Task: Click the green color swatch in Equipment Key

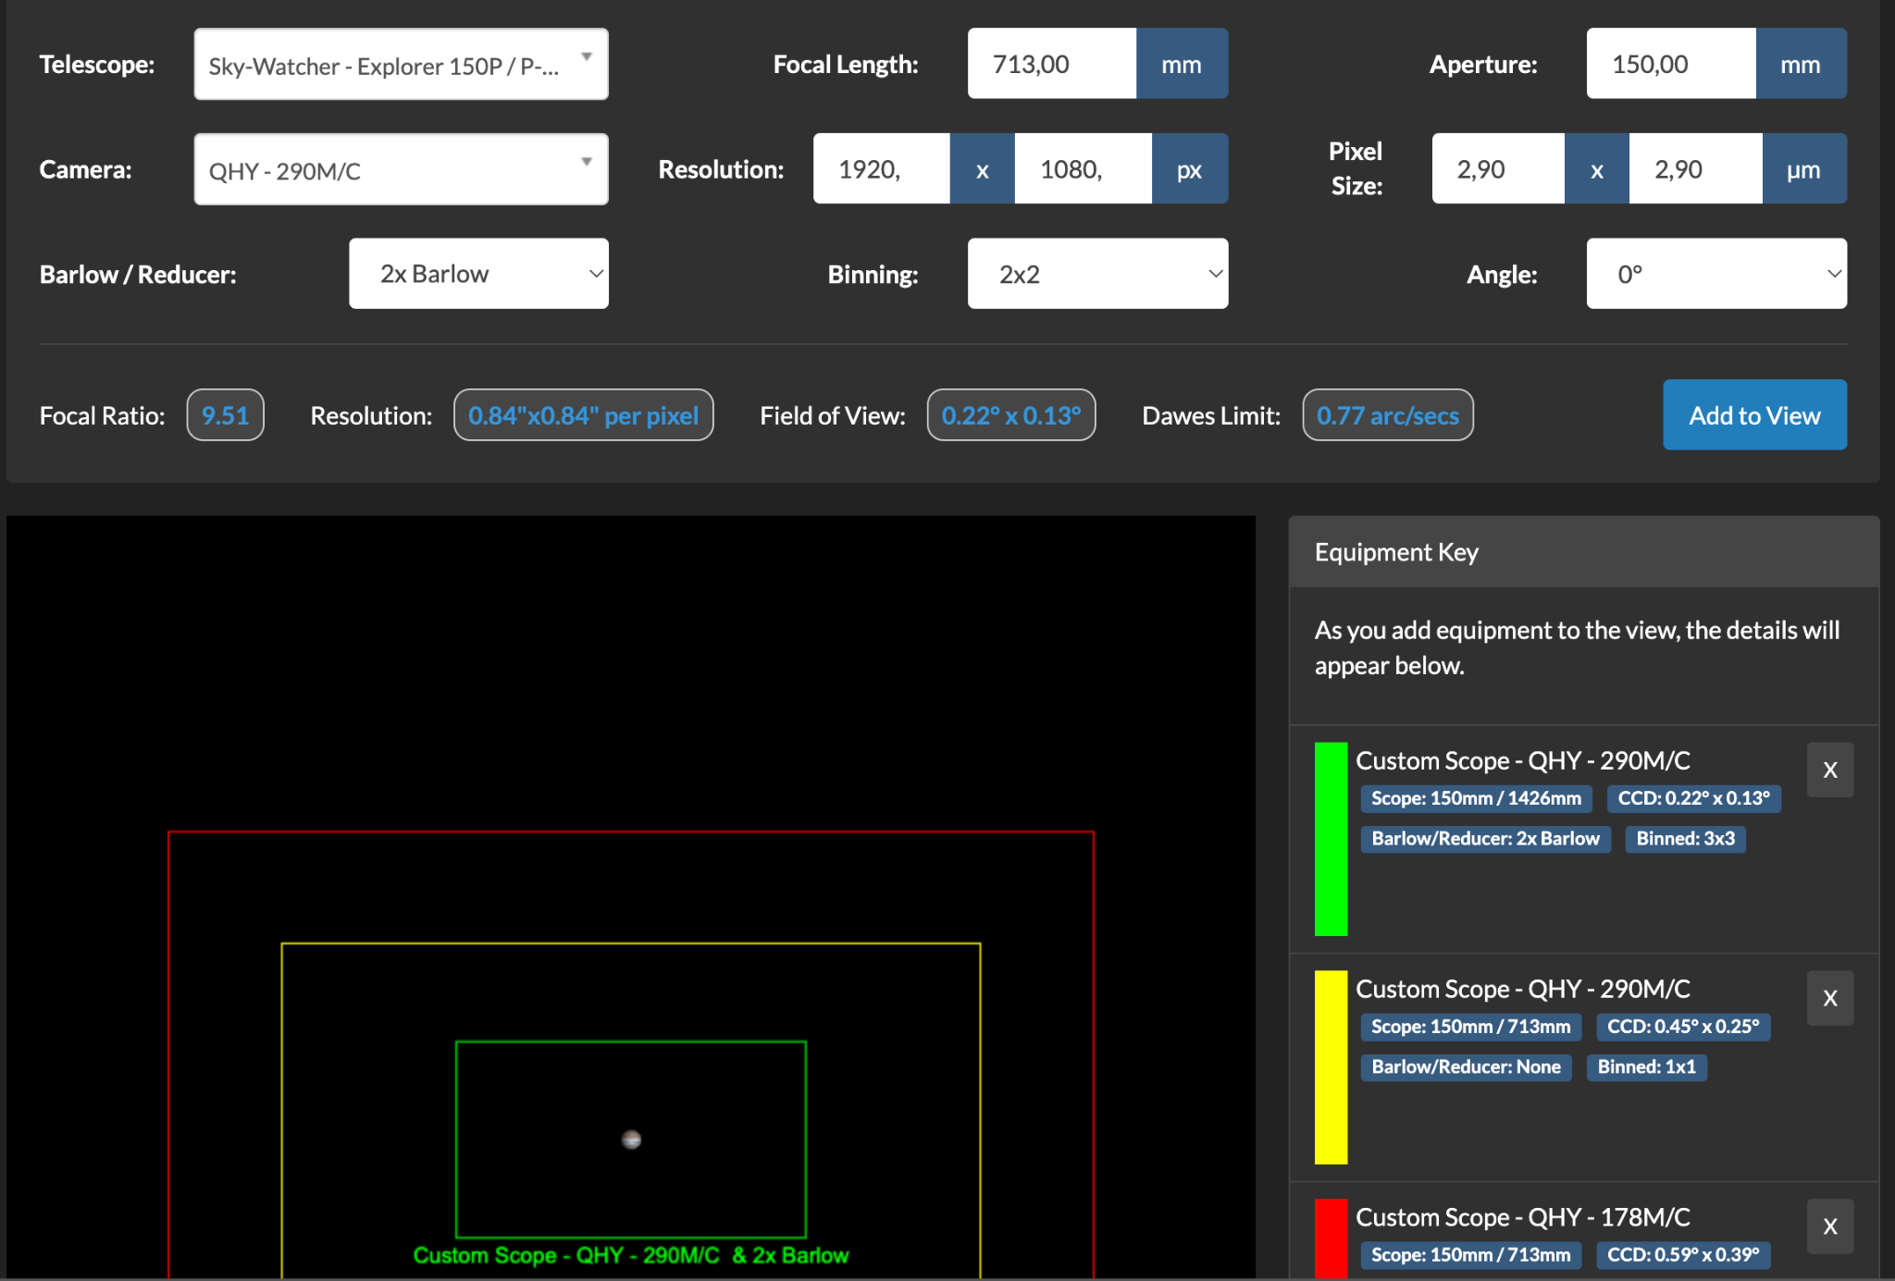Action: 1331,839
